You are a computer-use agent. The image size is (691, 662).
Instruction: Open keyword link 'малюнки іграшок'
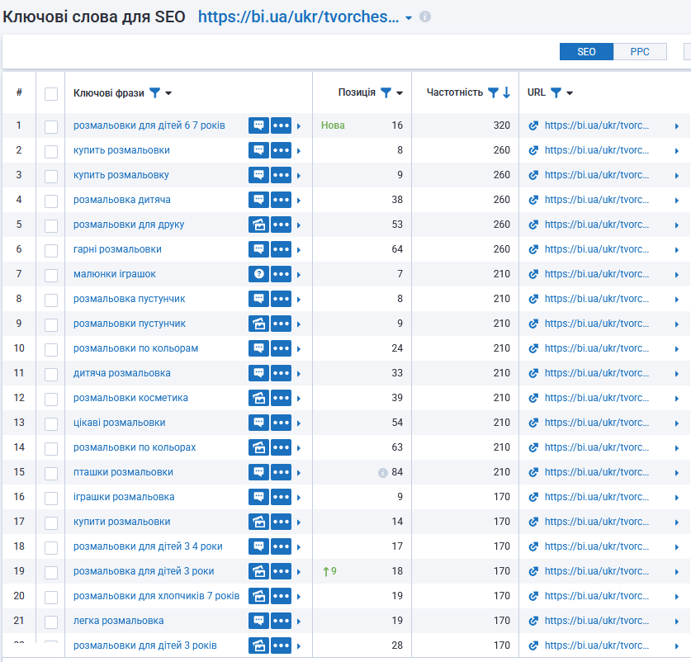[115, 274]
